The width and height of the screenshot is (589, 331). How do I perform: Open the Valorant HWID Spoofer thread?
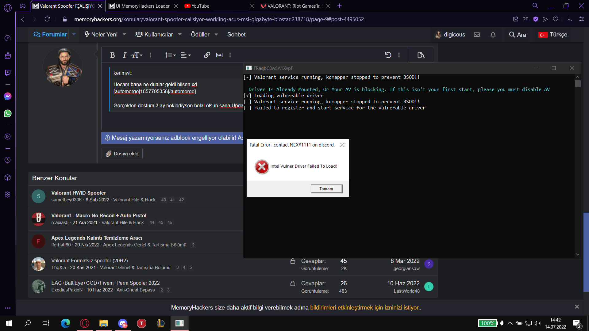79,193
